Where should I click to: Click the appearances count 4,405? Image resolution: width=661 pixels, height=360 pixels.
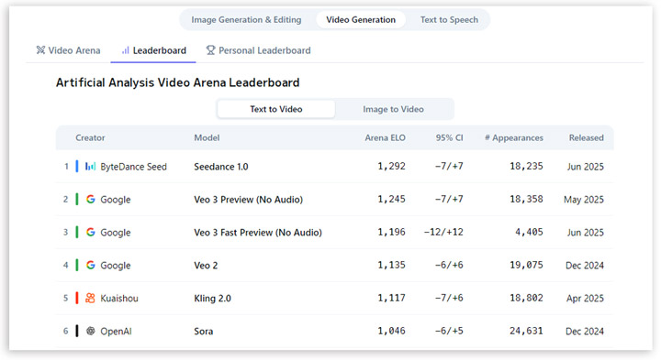529,232
